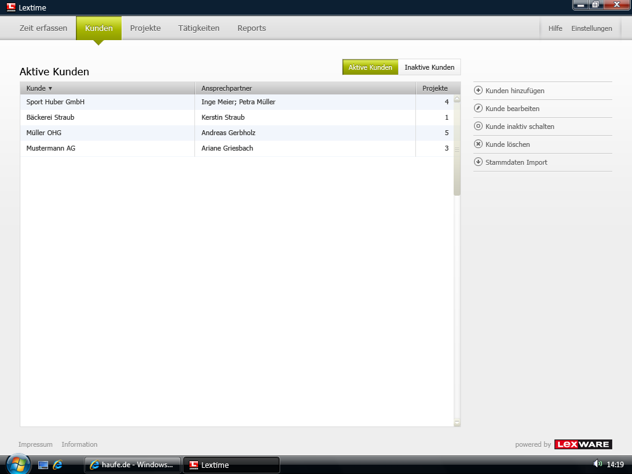Click contact Andreas Gerbholz
The image size is (632, 474).
click(228, 133)
